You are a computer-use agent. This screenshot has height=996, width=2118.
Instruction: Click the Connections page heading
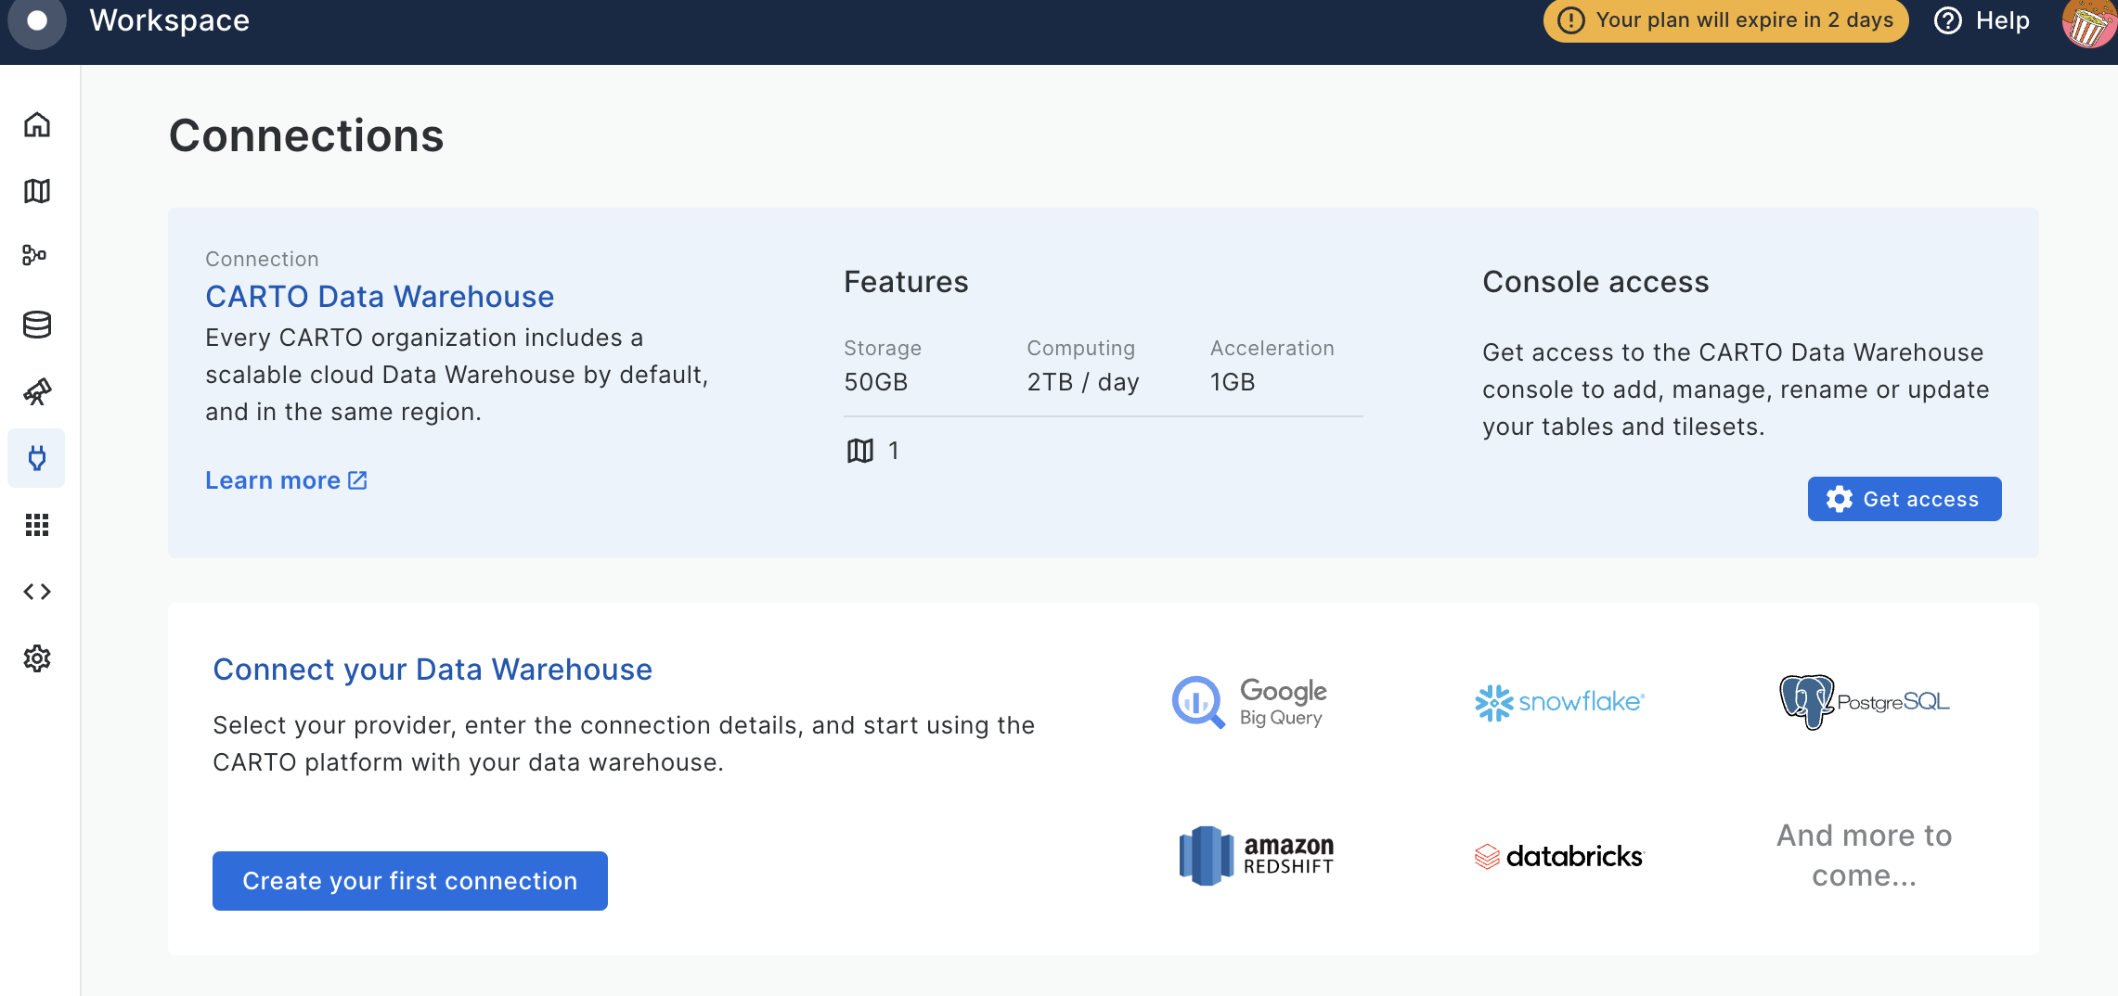point(306,135)
